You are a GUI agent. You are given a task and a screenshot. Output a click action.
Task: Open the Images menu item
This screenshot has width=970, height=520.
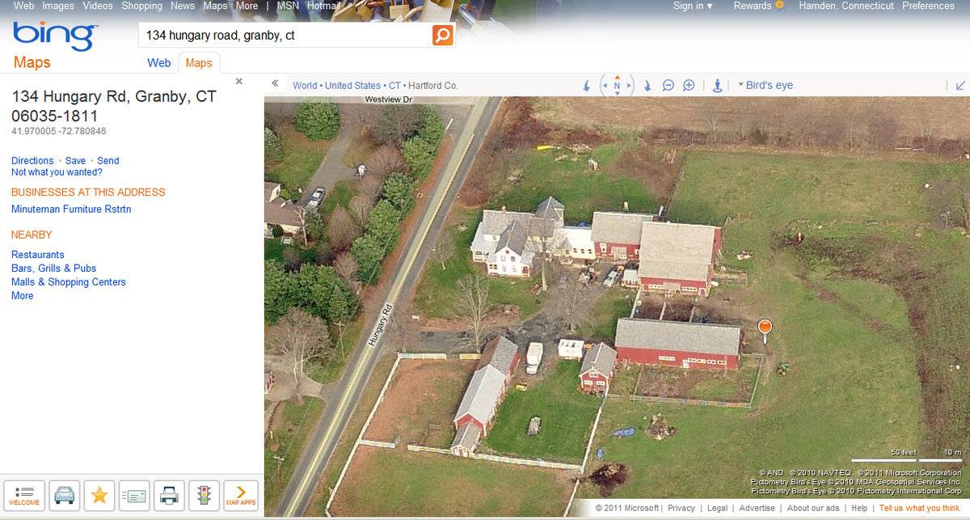(58, 6)
